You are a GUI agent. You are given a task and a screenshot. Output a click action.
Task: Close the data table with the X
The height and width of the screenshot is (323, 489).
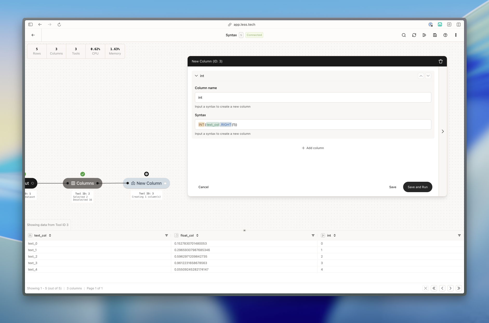[426, 288]
